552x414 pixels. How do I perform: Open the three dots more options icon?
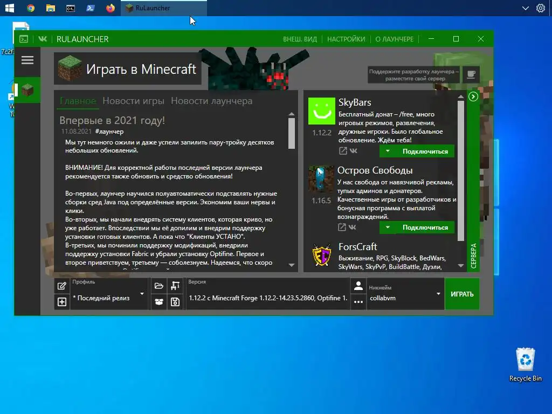click(x=358, y=302)
